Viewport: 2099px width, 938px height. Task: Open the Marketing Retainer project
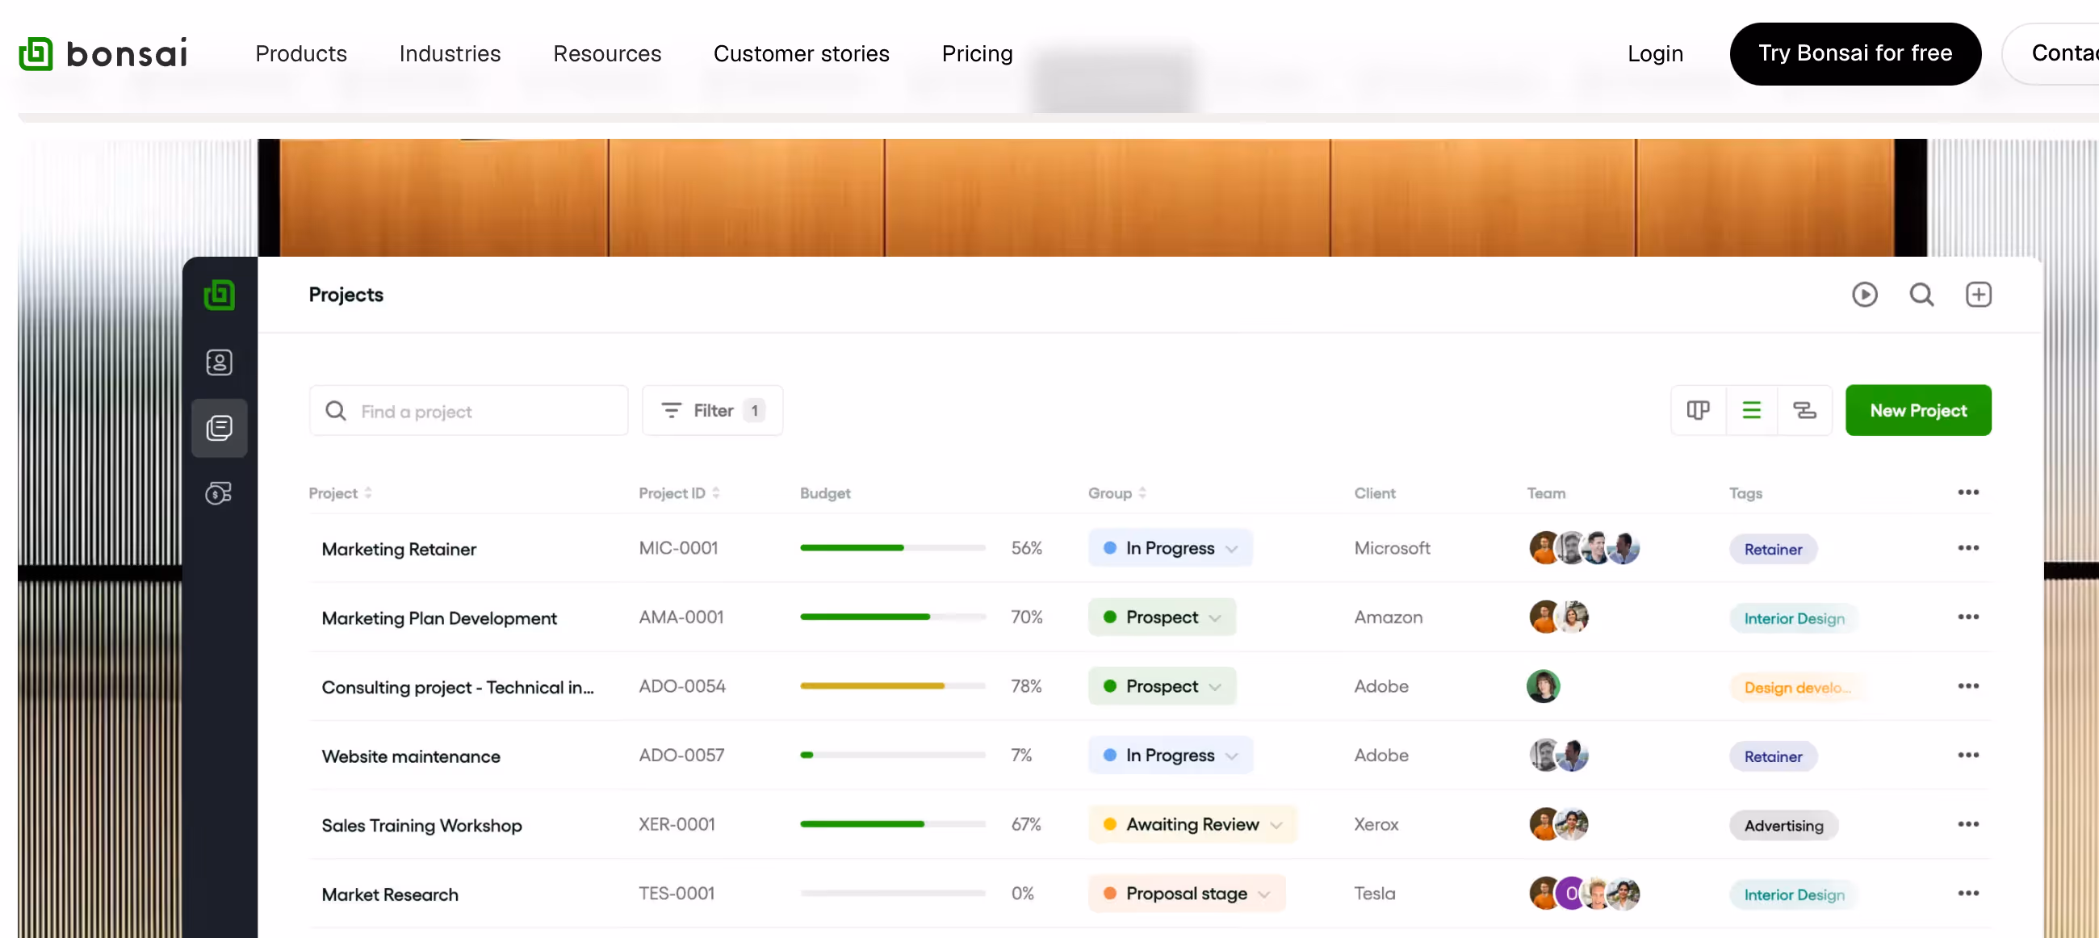399,549
